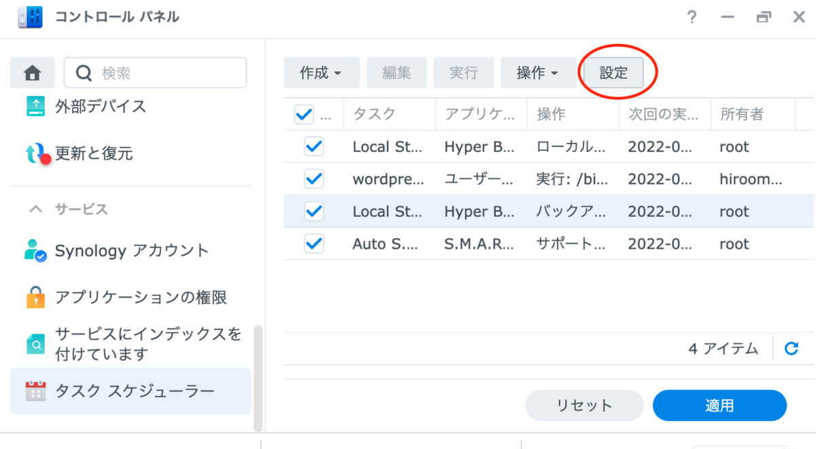Select Task Scheduler (タスク スケジューラー) calendar icon
This screenshot has width=816, height=449.
[35, 391]
